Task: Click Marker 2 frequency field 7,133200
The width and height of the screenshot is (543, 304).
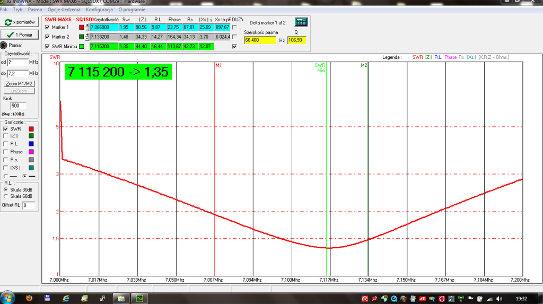Action: [103, 37]
